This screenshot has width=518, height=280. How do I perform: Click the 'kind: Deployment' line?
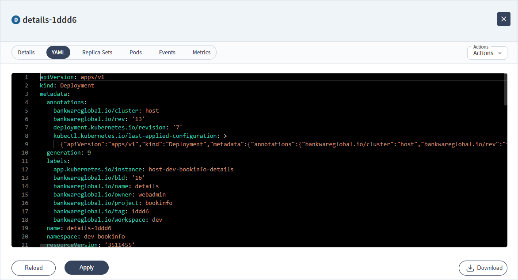click(x=67, y=86)
